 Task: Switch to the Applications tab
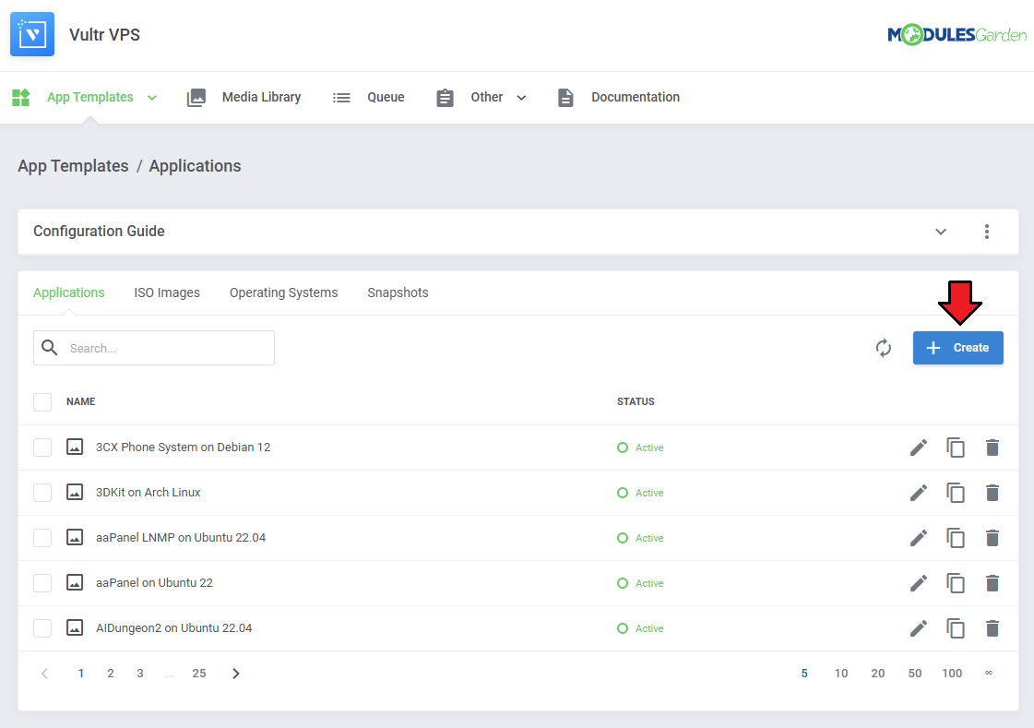tap(68, 292)
